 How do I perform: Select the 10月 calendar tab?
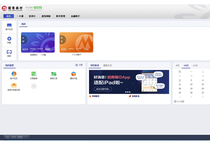(186, 65)
